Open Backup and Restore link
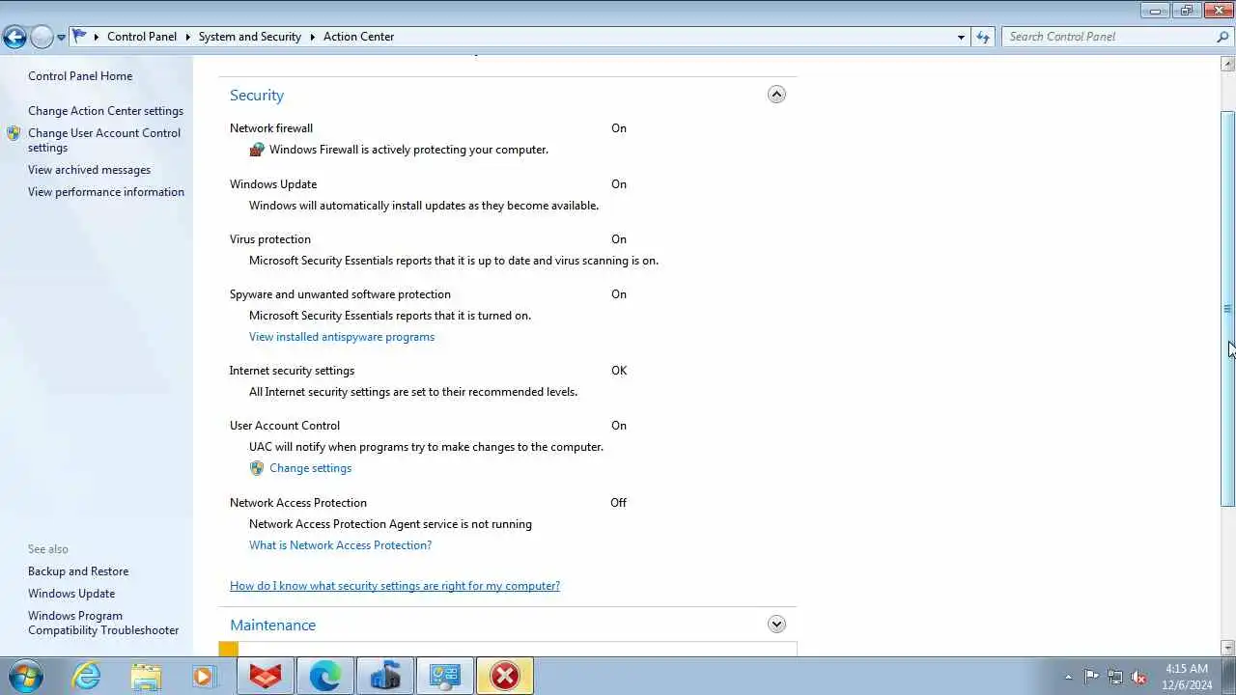The height and width of the screenshot is (695, 1236). tap(78, 571)
